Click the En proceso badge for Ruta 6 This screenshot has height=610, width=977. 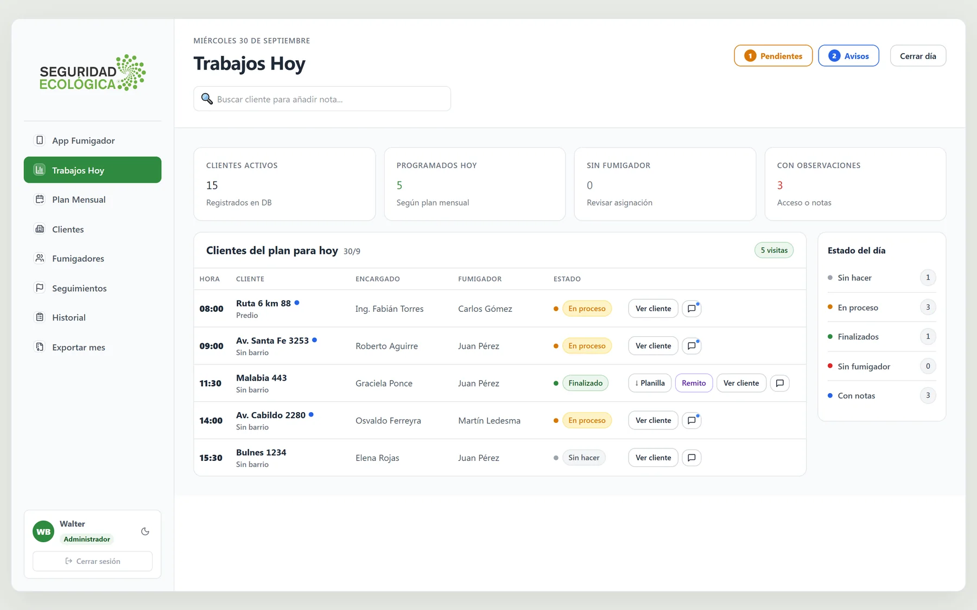point(587,309)
